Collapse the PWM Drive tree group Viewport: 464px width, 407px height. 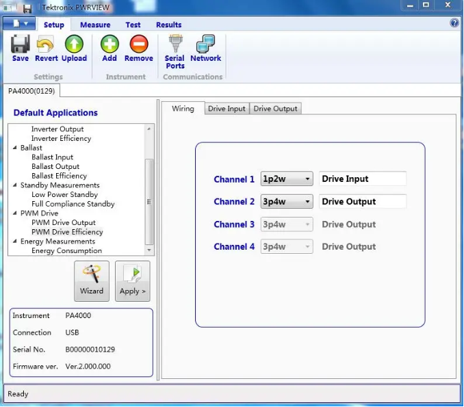point(15,213)
